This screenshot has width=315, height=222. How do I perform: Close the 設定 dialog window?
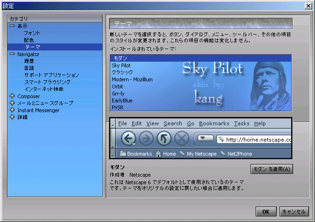[308, 6]
